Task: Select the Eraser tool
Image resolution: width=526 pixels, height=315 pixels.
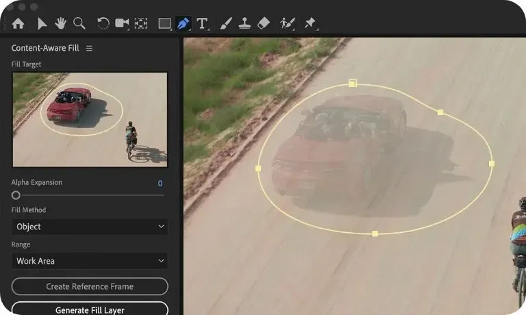Action: (264, 23)
